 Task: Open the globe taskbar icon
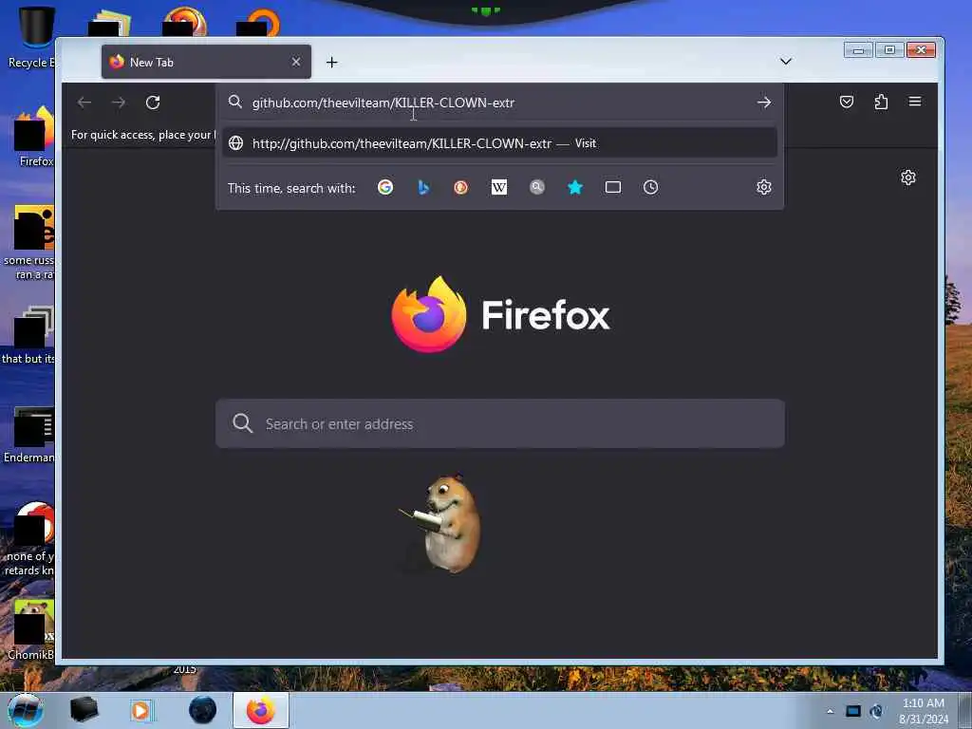pos(202,710)
